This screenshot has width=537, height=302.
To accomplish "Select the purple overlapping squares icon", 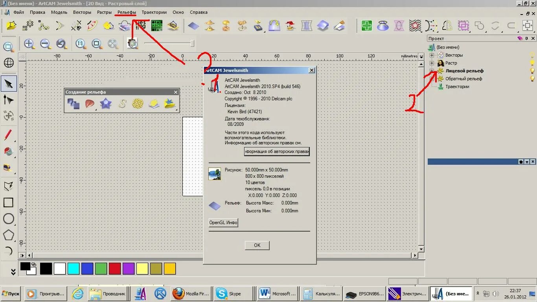I will coord(463,26).
